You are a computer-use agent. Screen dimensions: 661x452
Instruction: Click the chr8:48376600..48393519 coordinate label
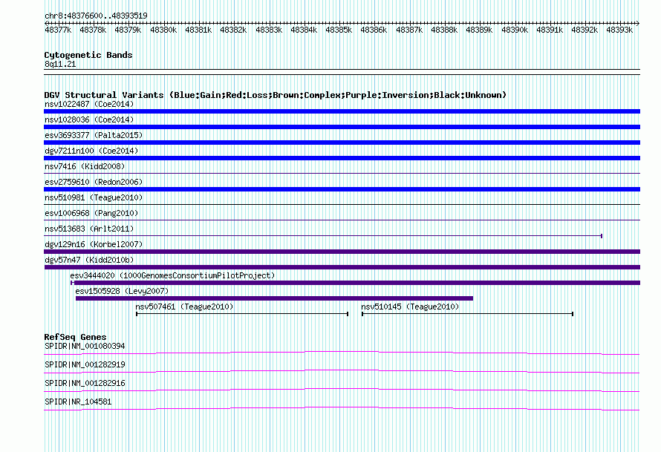96,16
